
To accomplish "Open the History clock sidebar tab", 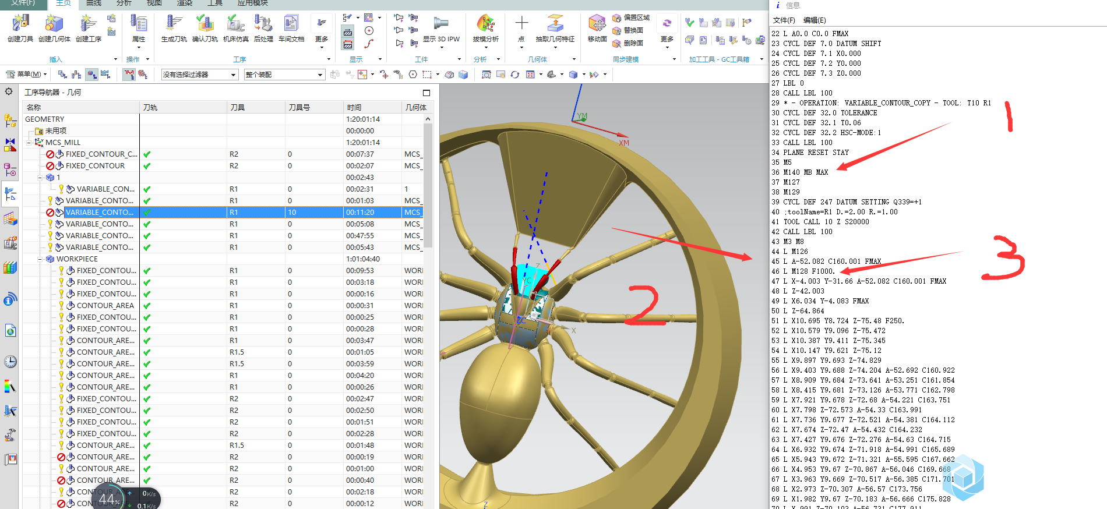I will tap(10, 362).
